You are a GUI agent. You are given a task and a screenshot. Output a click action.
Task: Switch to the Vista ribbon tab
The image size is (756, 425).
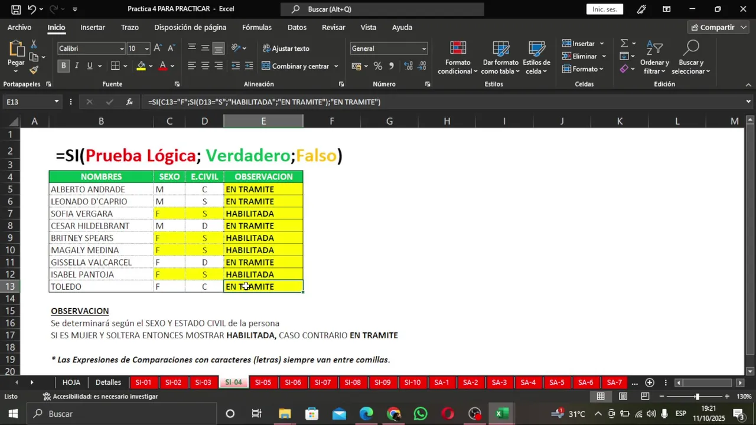(369, 27)
